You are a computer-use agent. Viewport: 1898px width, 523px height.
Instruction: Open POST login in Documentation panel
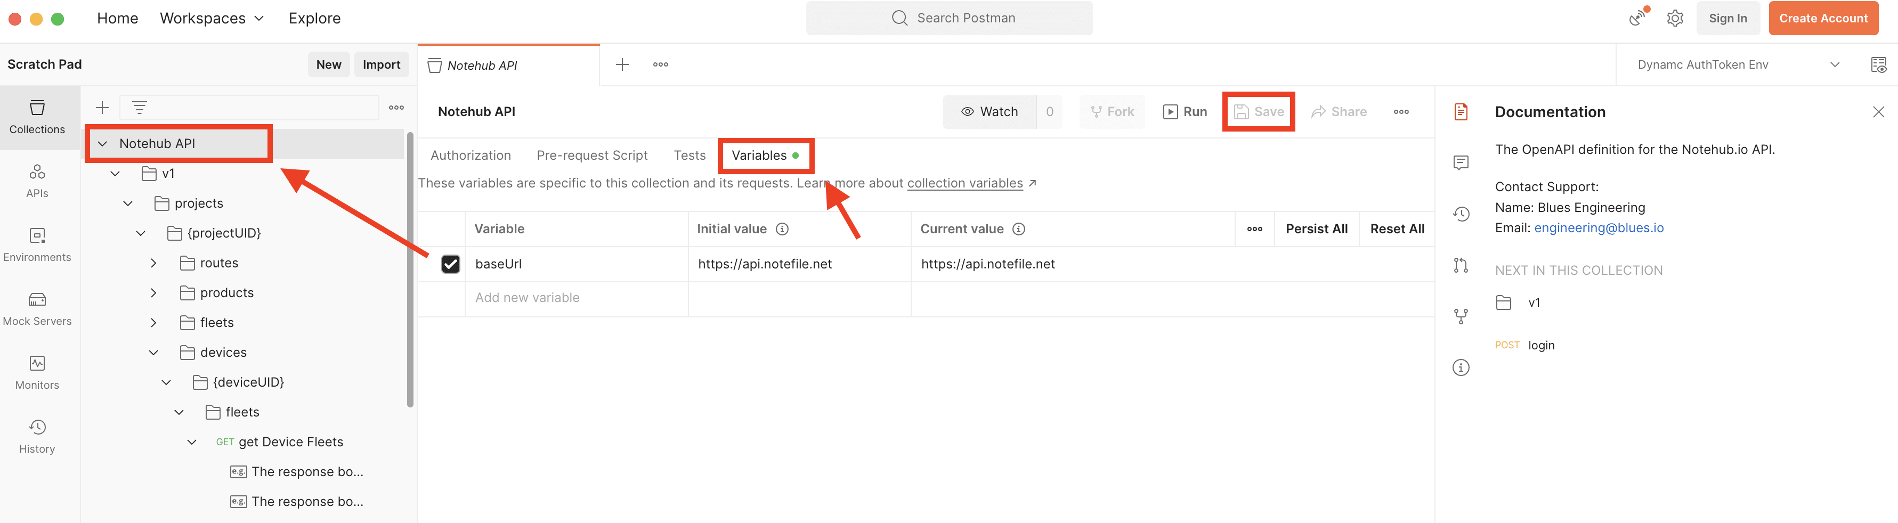point(1524,346)
